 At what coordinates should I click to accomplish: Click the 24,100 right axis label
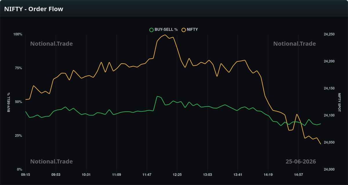click(329, 115)
